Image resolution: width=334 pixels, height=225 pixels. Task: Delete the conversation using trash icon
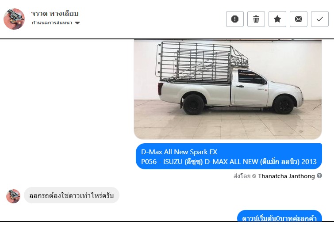point(256,19)
